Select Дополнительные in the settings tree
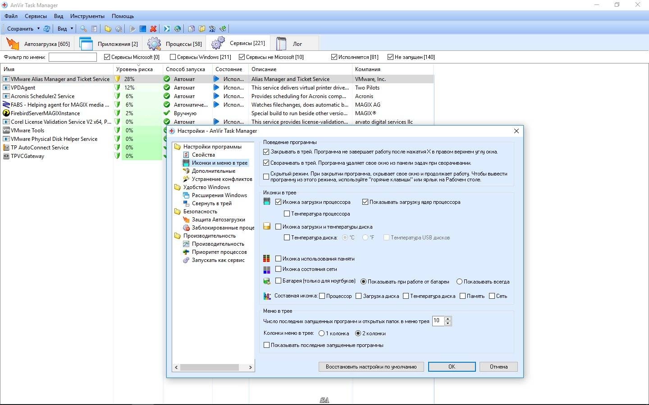 (x=213, y=171)
